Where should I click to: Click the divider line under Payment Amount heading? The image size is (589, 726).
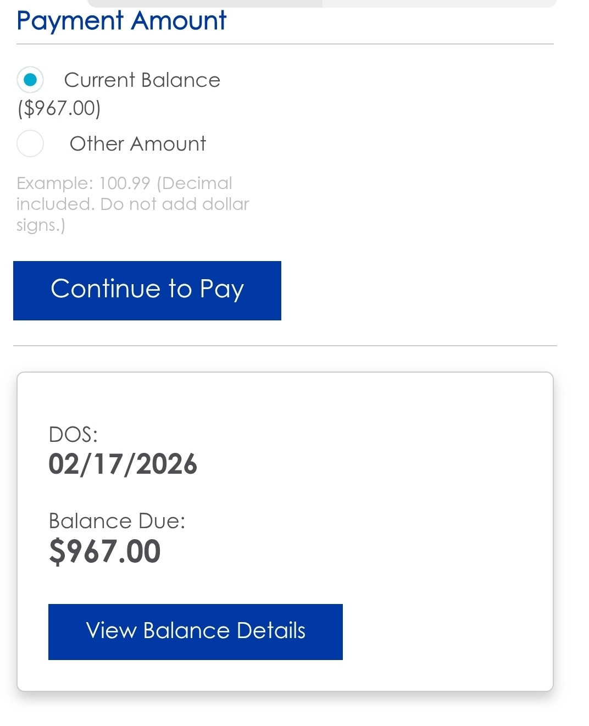coord(285,44)
